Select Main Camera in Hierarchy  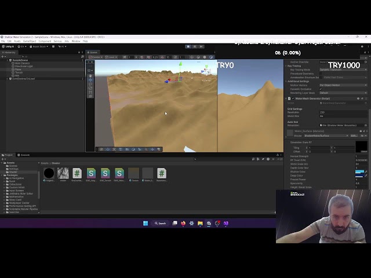pyautogui.click(x=22, y=63)
